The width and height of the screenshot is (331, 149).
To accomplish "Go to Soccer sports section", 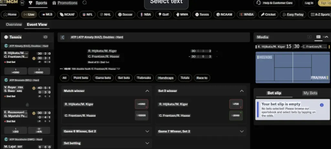I will 125,15.
